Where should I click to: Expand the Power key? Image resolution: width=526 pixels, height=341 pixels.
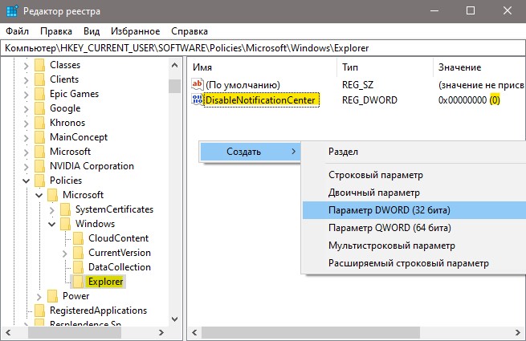click(39, 297)
